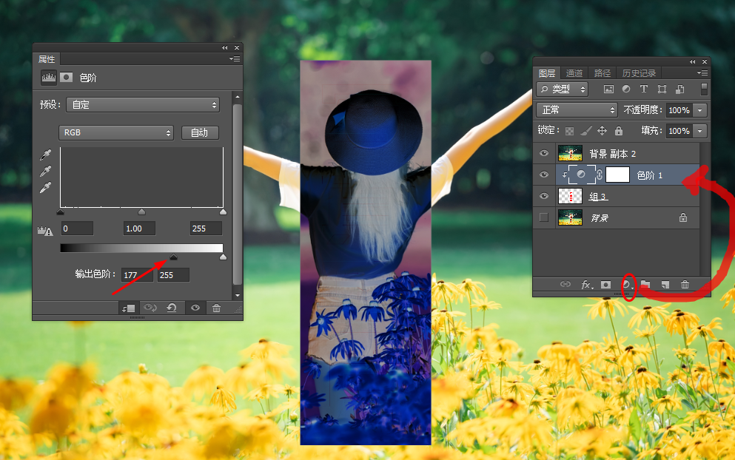Click the output level 177 field

(137, 275)
